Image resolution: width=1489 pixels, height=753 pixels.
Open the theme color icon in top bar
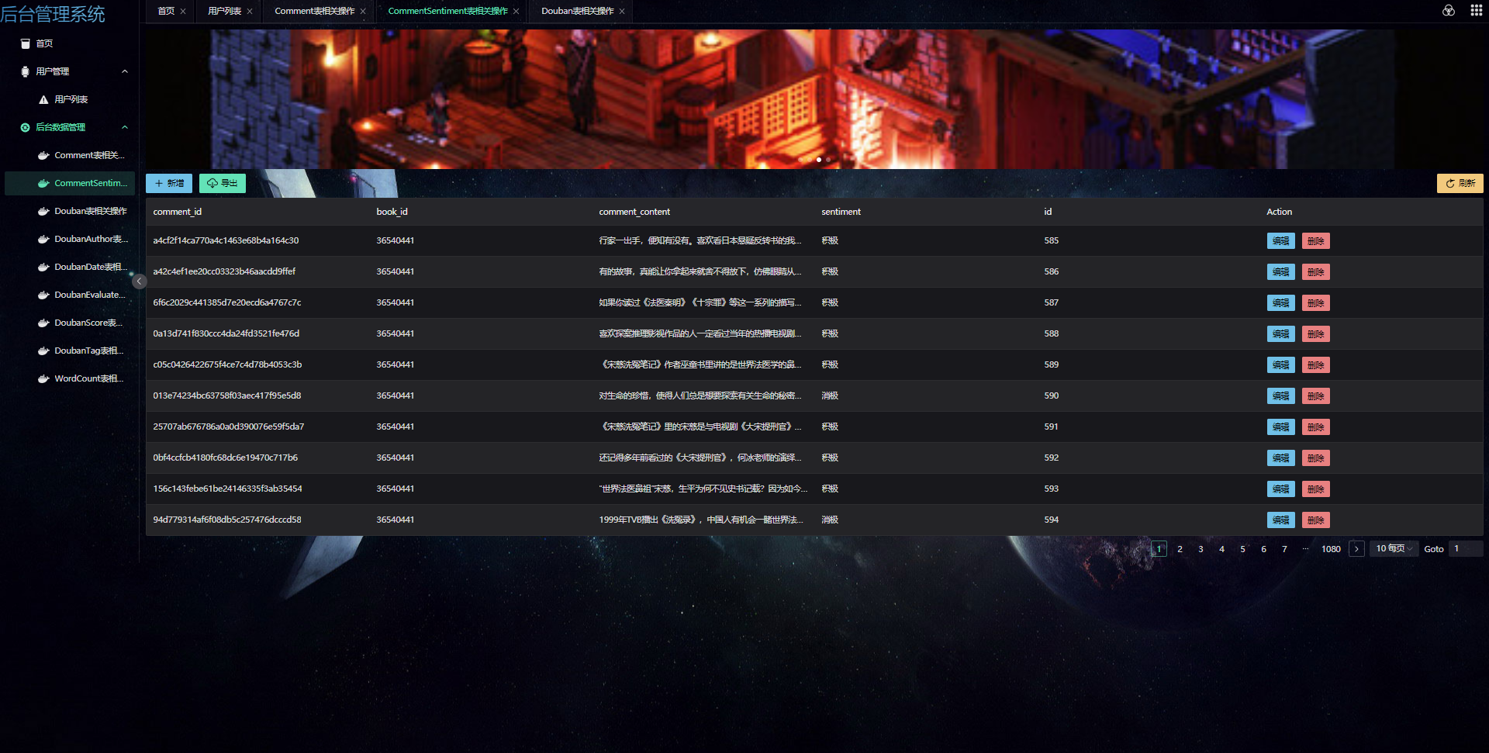tap(1448, 11)
